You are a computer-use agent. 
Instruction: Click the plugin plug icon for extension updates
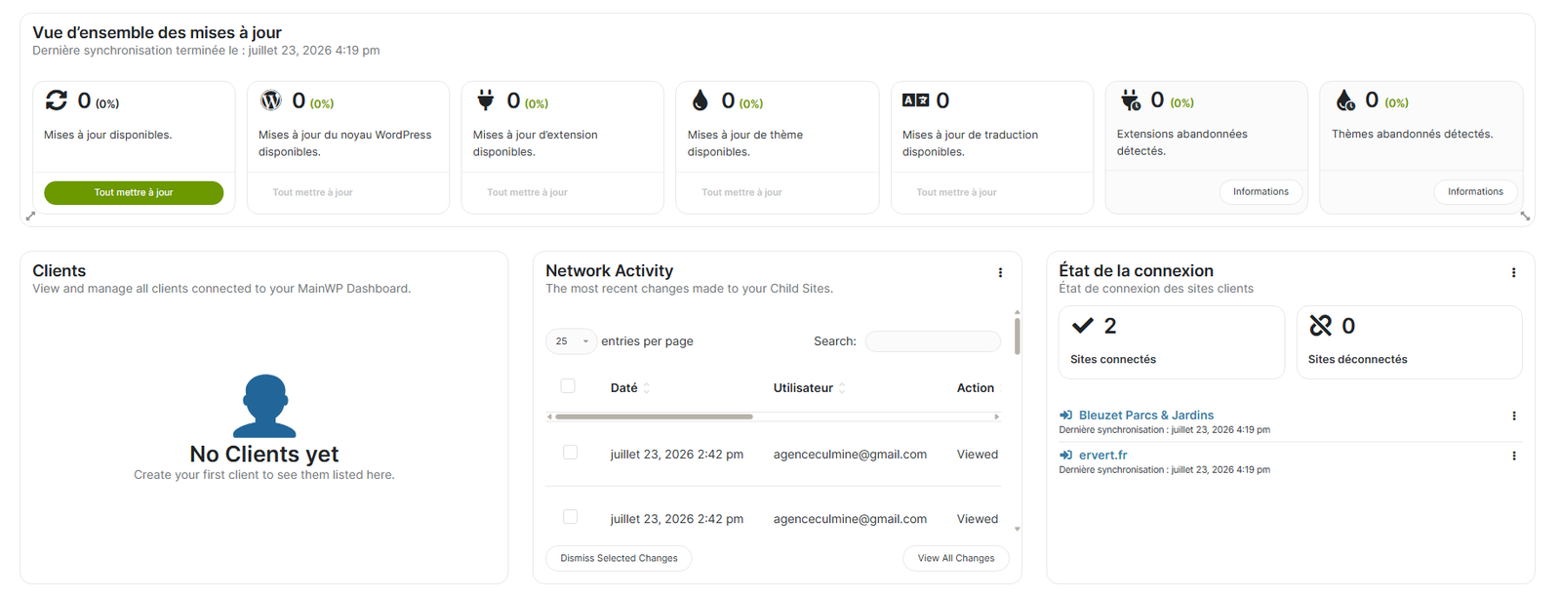(x=485, y=99)
